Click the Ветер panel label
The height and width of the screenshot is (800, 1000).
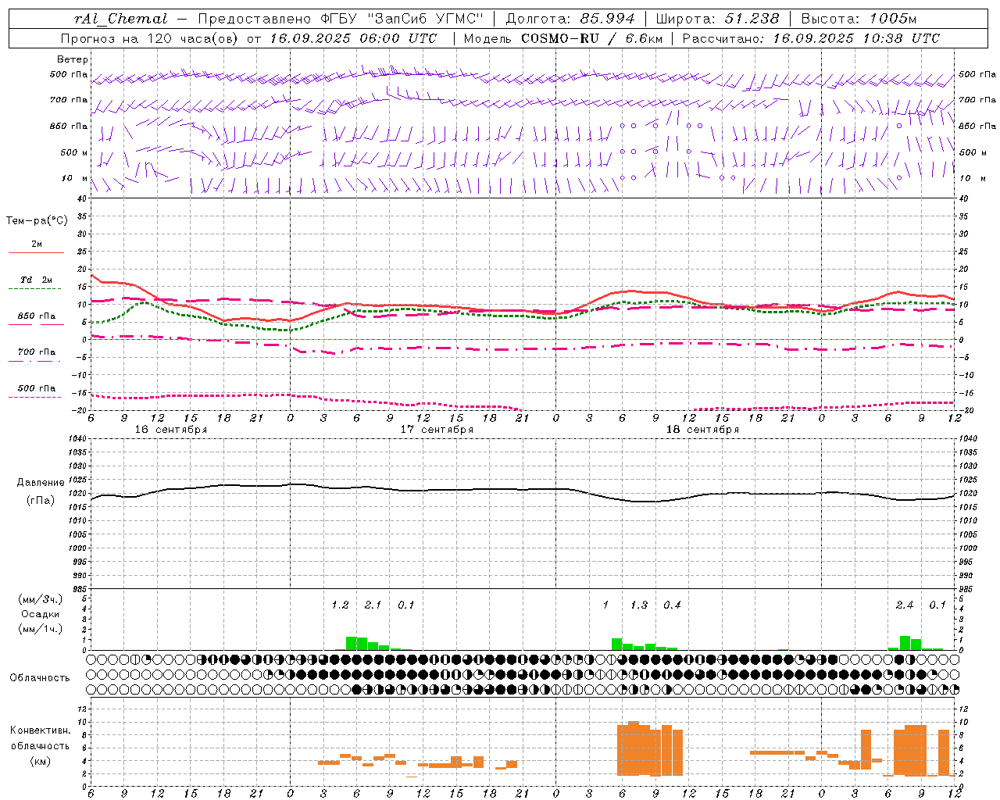click(73, 59)
